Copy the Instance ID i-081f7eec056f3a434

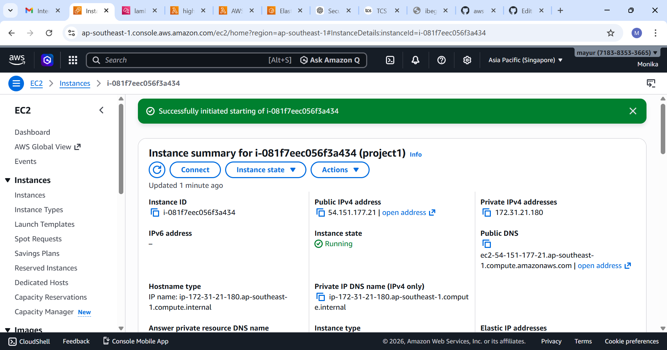(155, 212)
